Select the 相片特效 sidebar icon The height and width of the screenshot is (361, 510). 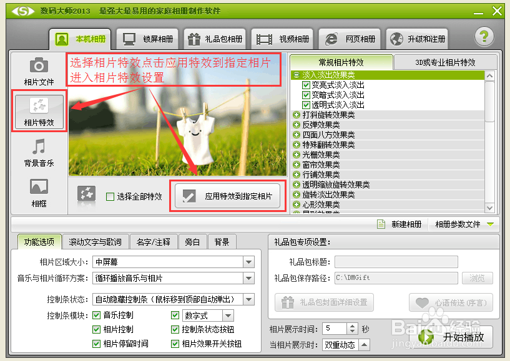pos(39,112)
